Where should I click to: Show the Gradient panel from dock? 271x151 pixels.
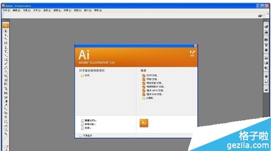click(x=266, y=63)
